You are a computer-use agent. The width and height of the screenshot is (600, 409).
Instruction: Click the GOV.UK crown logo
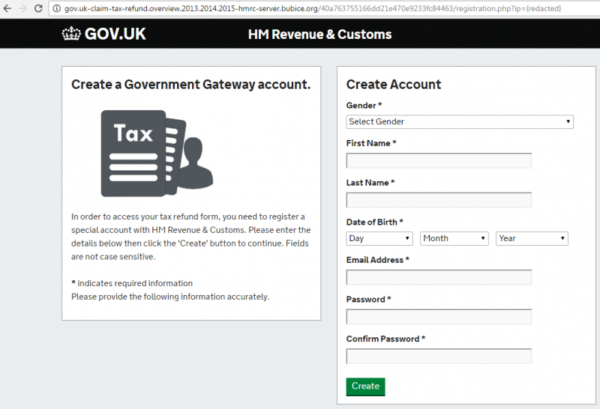pos(71,34)
